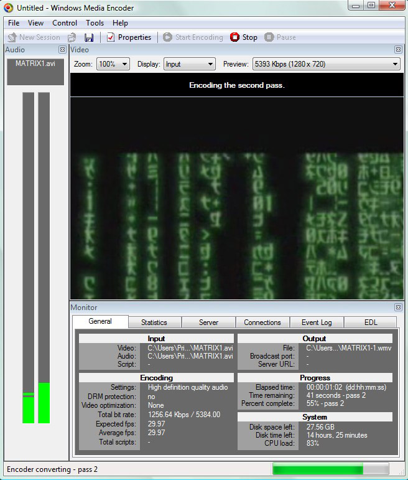This screenshot has height=480, width=408.
Task: Click the open session folder icon
Action: tap(72, 37)
